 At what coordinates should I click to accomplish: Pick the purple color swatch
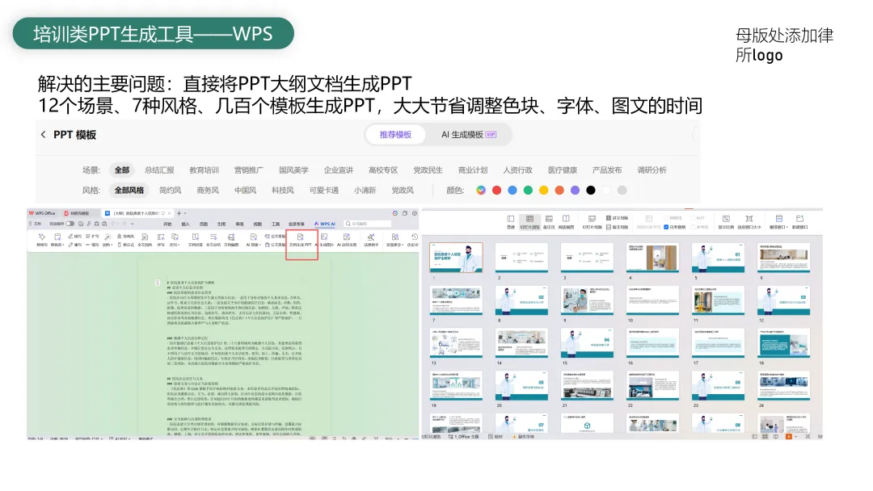[576, 190]
